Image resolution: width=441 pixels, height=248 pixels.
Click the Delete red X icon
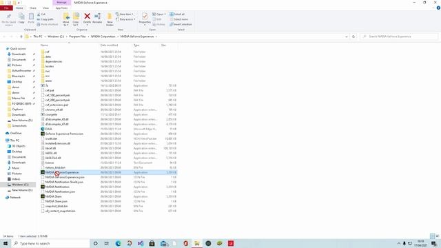pyautogui.click(x=88, y=17)
